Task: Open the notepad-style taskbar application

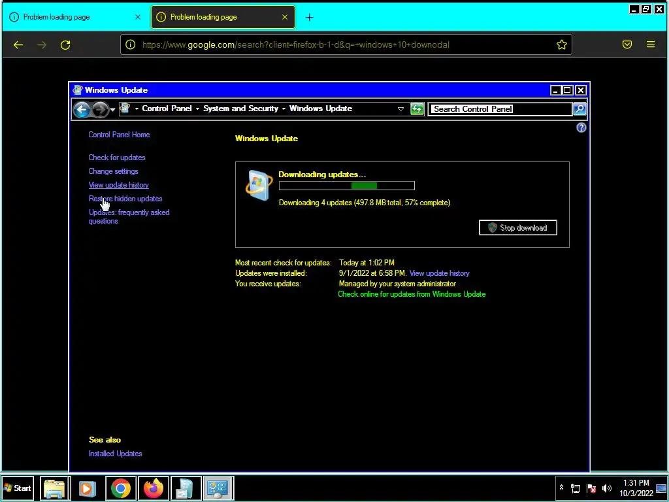Action: [186, 488]
